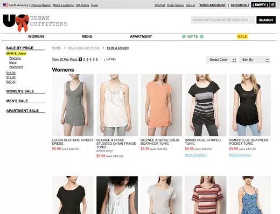Go to CHECKOUT

click(x=240, y=5)
